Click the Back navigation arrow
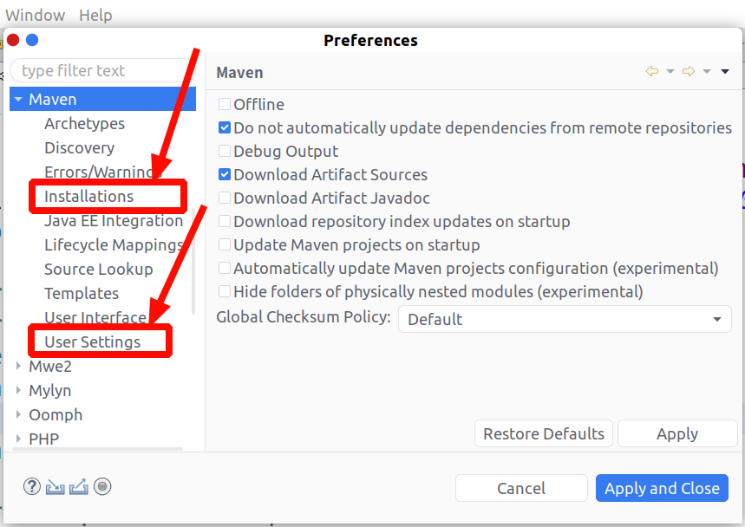The width and height of the screenshot is (745, 527). (x=652, y=71)
